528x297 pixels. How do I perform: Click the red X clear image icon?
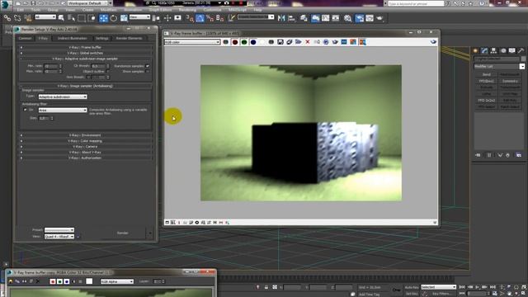pyautogui.click(x=308, y=42)
